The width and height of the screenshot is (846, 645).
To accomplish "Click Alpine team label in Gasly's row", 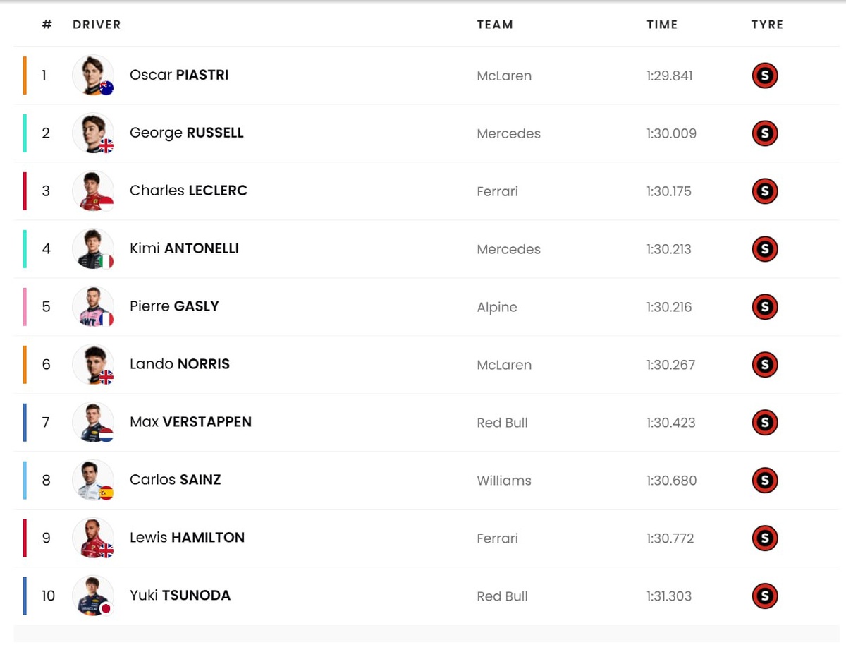I will click(497, 307).
